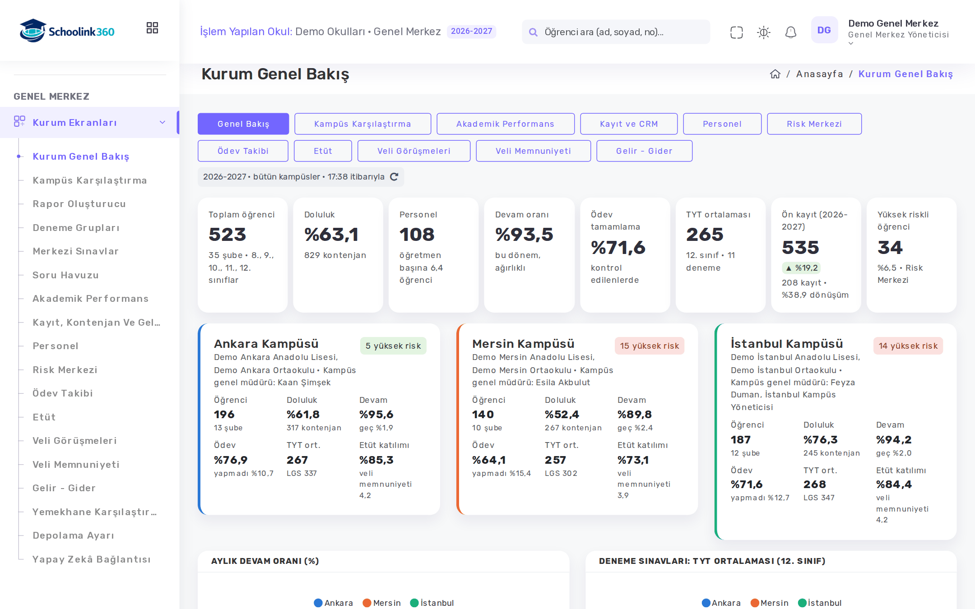Image resolution: width=975 pixels, height=609 pixels.
Task: Toggle Mersin series in attendance chart legend
Action: point(381,603)
